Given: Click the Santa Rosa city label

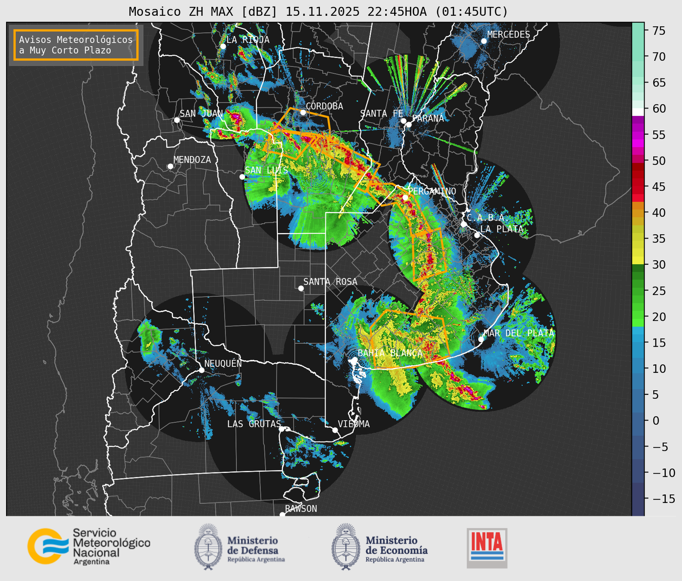Looking at the screenshot, I should point(330,282).
